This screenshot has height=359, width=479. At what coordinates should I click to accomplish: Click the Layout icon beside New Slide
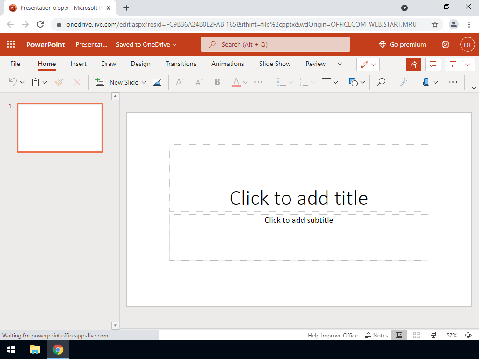(157, 82)
